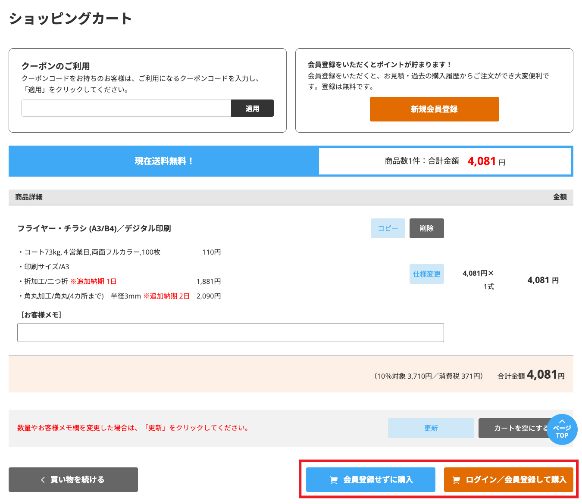Click the red 数量やお客様メモ notice text
Screen dimensions: 582x504
click(x=133, y=428)
